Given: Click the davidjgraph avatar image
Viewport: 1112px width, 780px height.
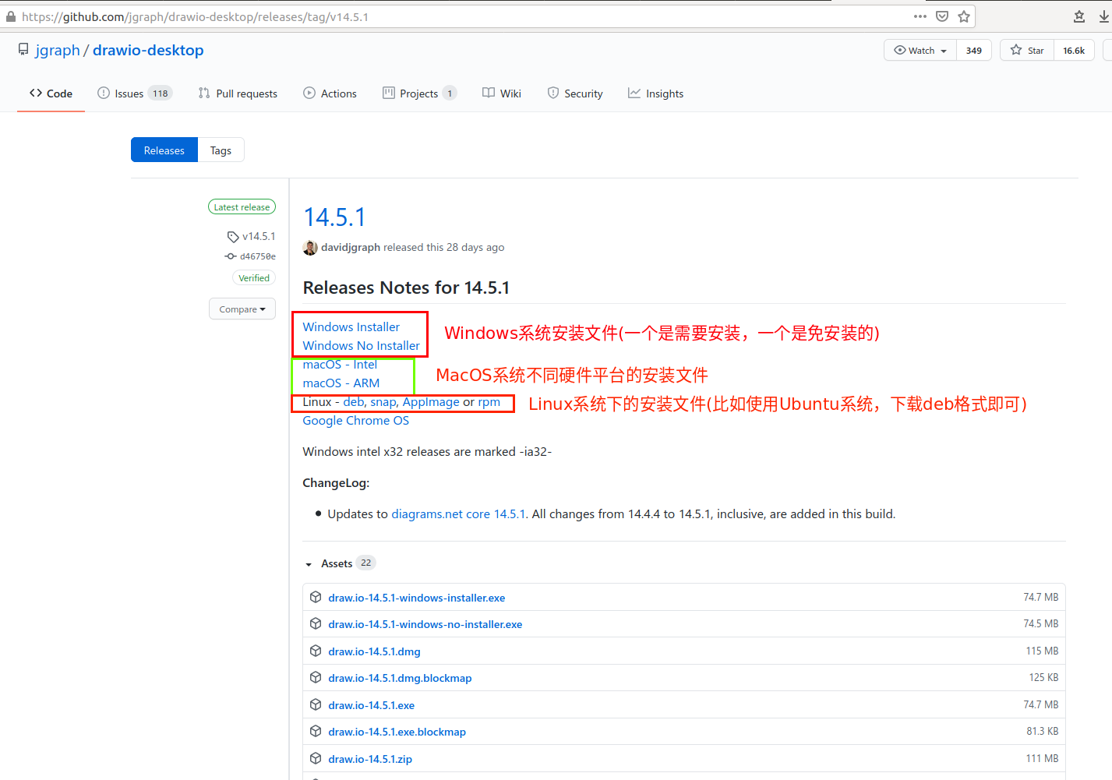Looking at the screenshot, I should (310, 248).
